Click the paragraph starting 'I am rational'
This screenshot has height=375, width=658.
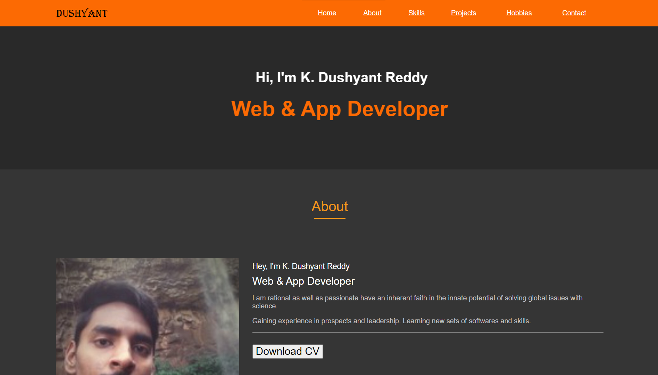tap(417, 302)
